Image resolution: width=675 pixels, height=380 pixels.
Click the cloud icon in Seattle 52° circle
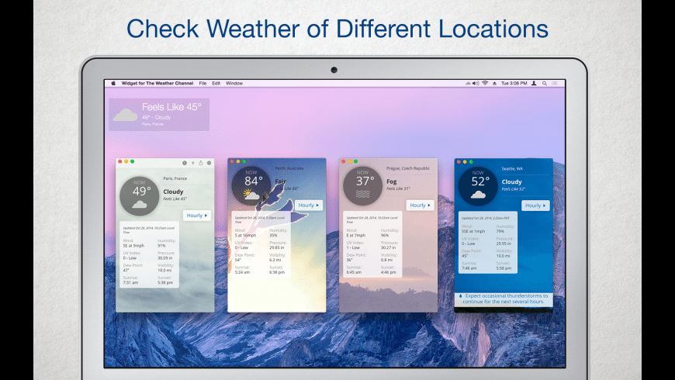click(x=478, y=195)
